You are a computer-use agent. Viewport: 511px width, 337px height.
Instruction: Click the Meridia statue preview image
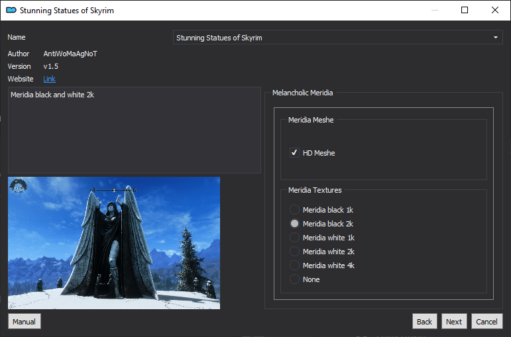coord(114,243)
